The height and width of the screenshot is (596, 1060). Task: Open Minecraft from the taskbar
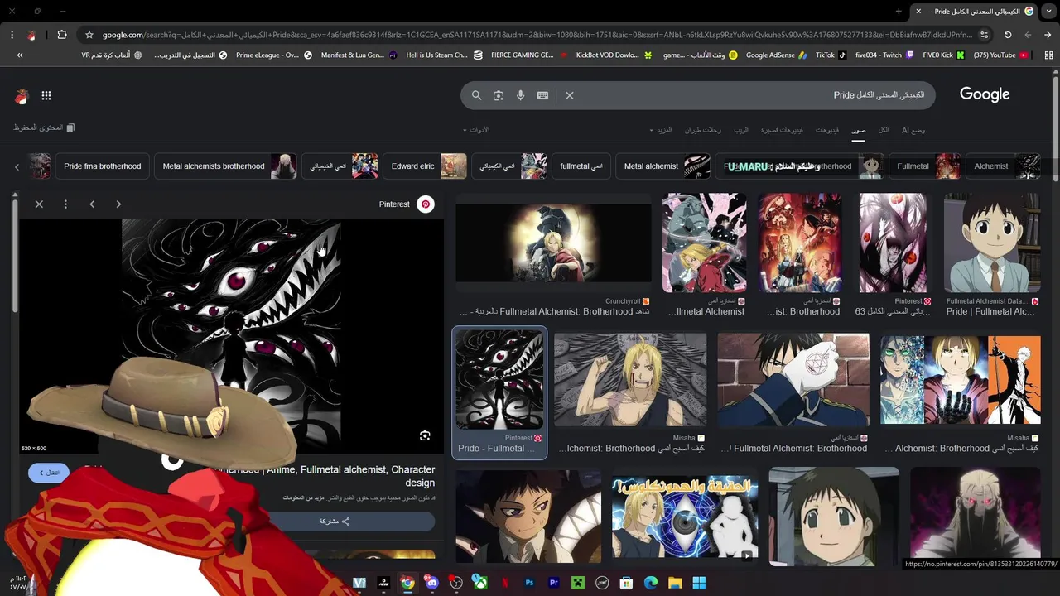coord(578,583)
